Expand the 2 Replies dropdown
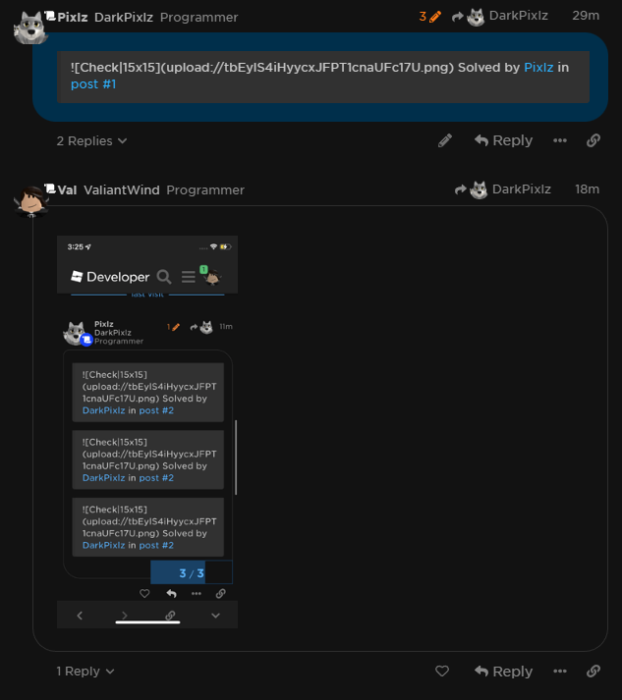Viewport: 622px width, 700px height. pyautogui.click(x=91, y=141)
